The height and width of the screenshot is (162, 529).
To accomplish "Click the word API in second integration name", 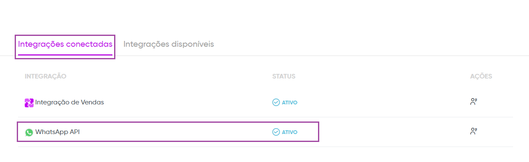I will click(x=75, y=132).
